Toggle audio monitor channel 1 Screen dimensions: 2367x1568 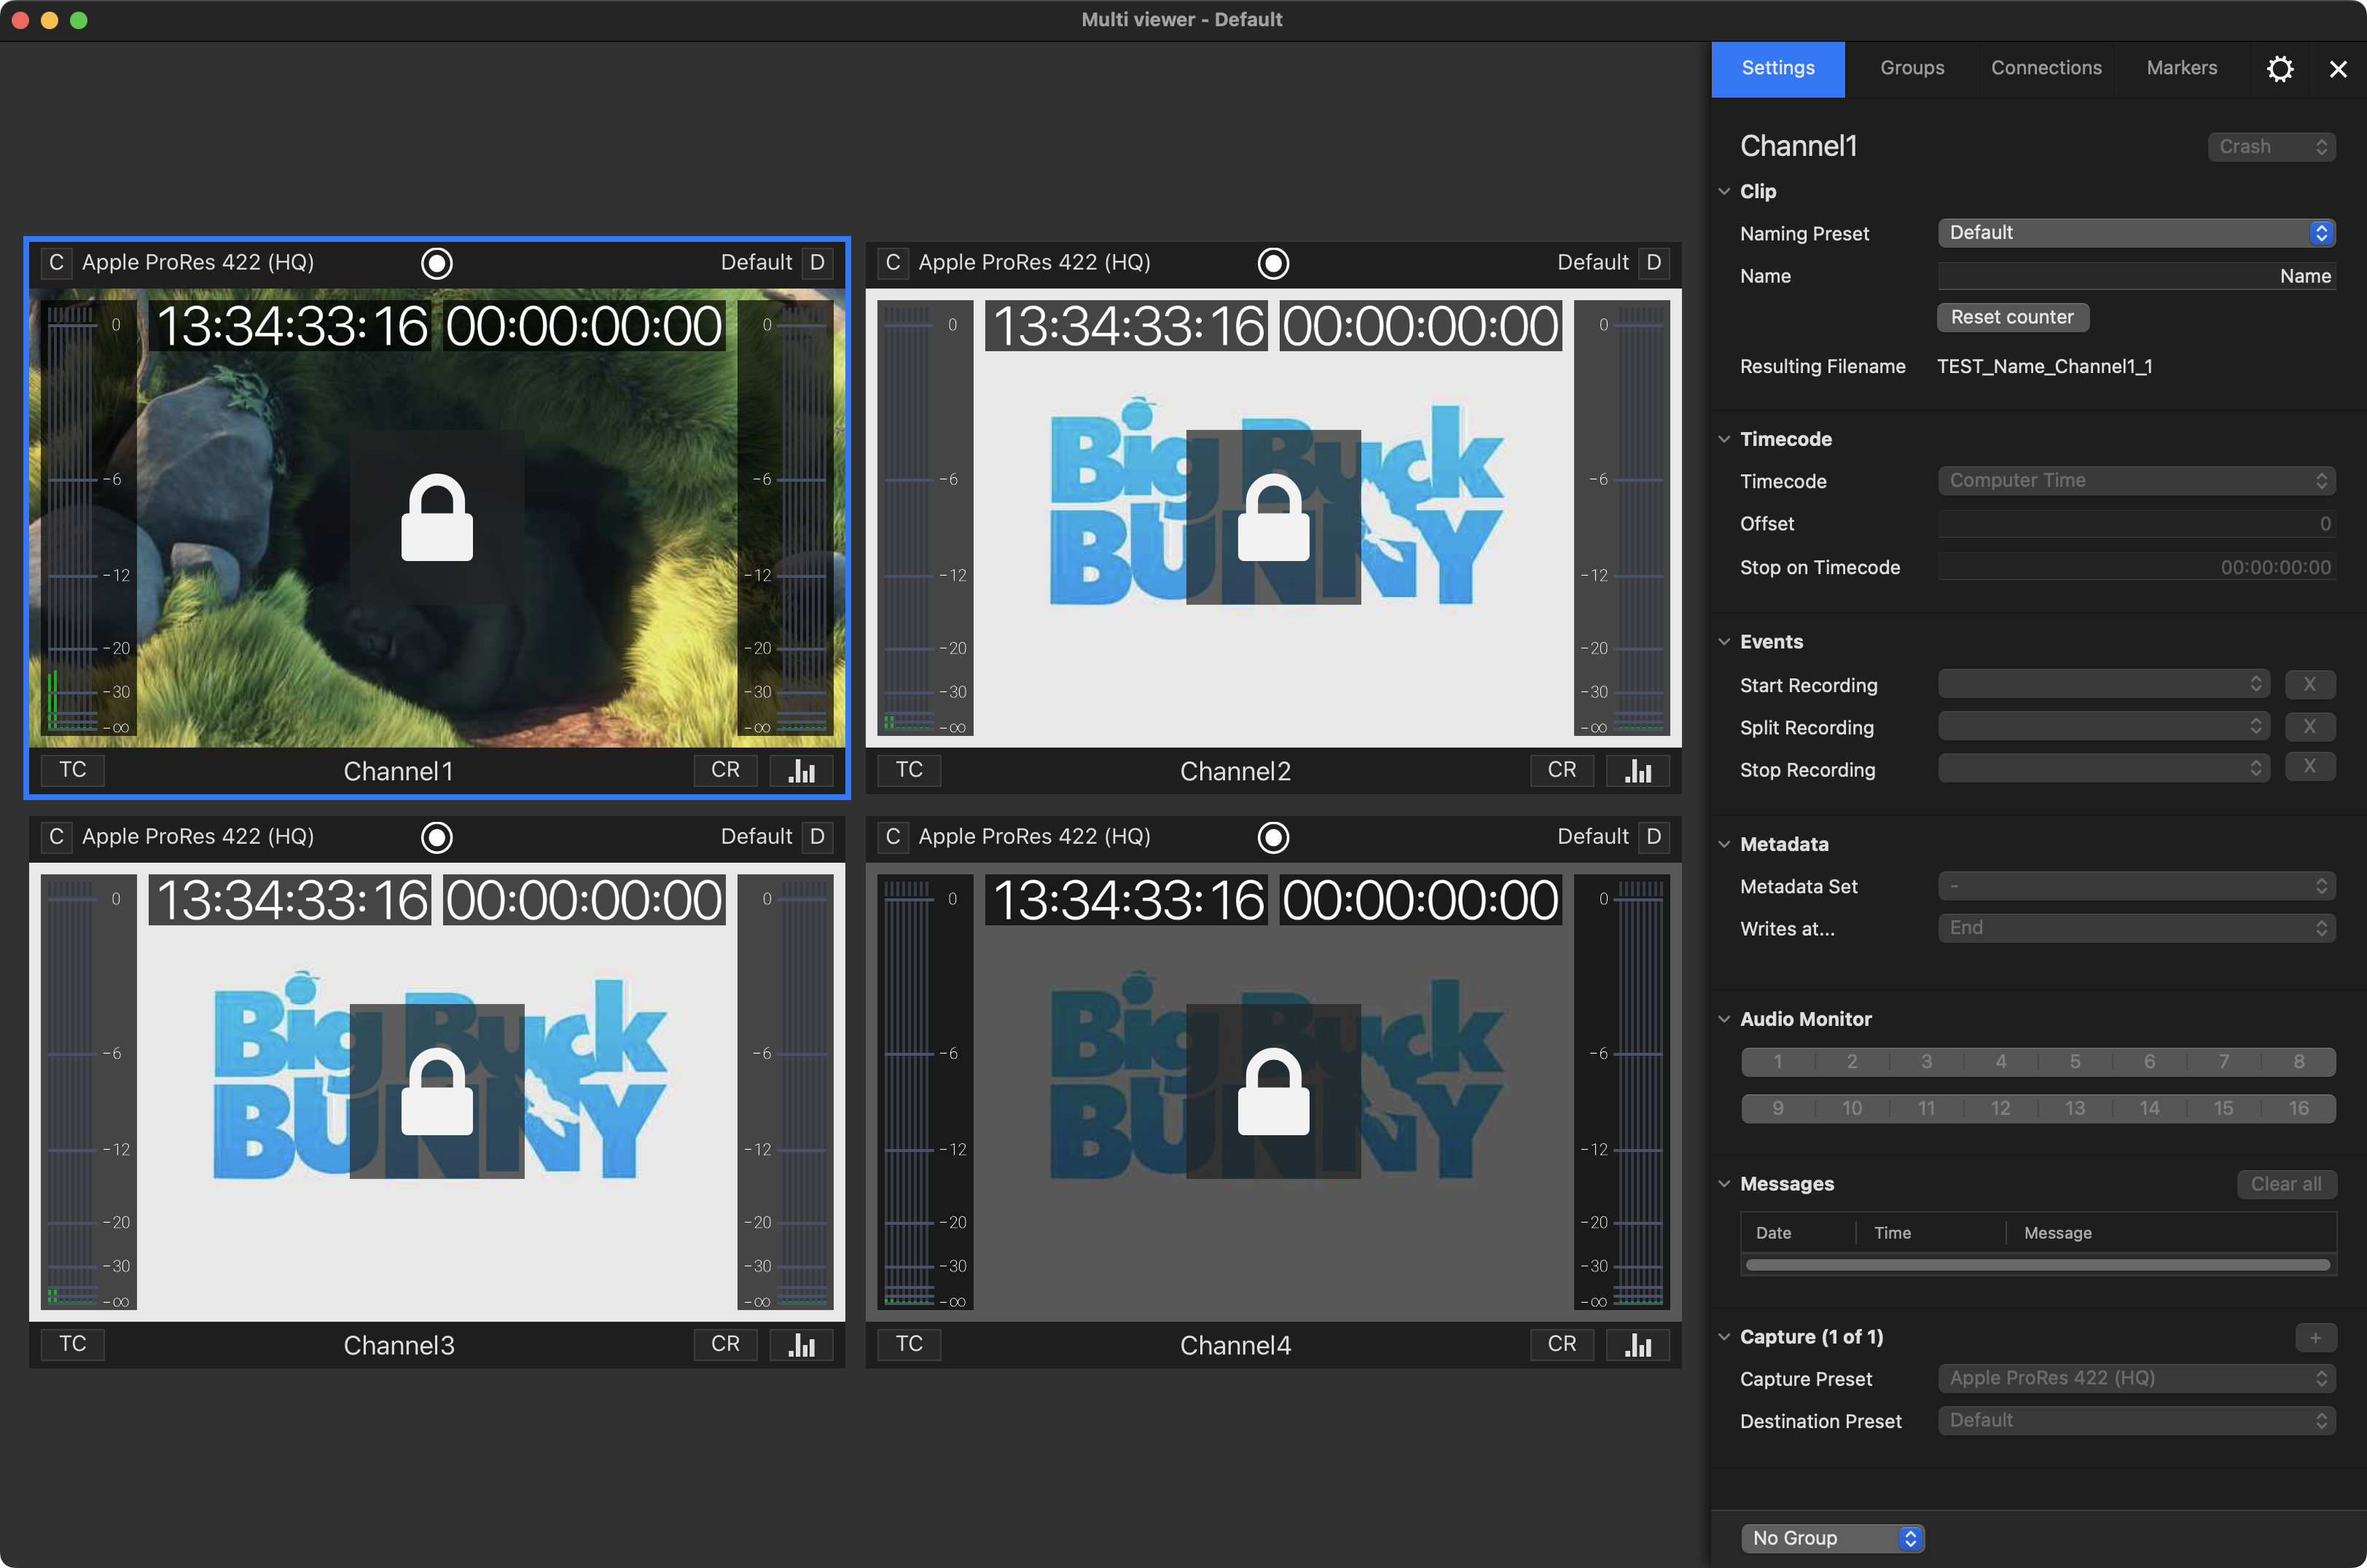pyautogui.click(x=1778, y=1061)
